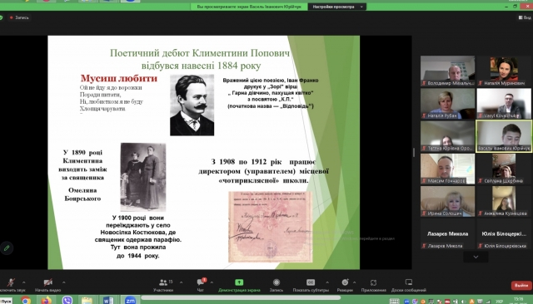Expand video options arrow beside camera
This screenshot has width=533, height=304.
[63, 282]
